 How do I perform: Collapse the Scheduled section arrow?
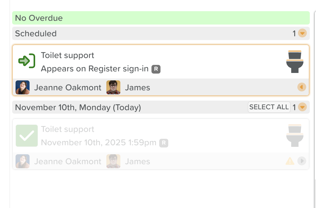pos(302,33)
